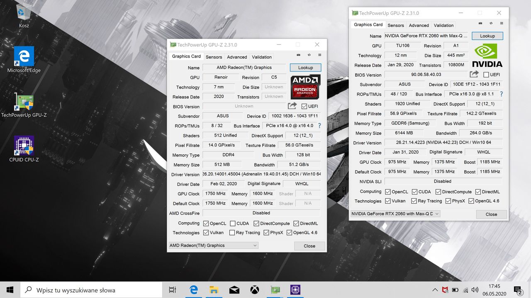Click Lookup button in NVIDIA window
Image resolution: width=531 pixels, height=298 pixels.
tap(487, 36)
